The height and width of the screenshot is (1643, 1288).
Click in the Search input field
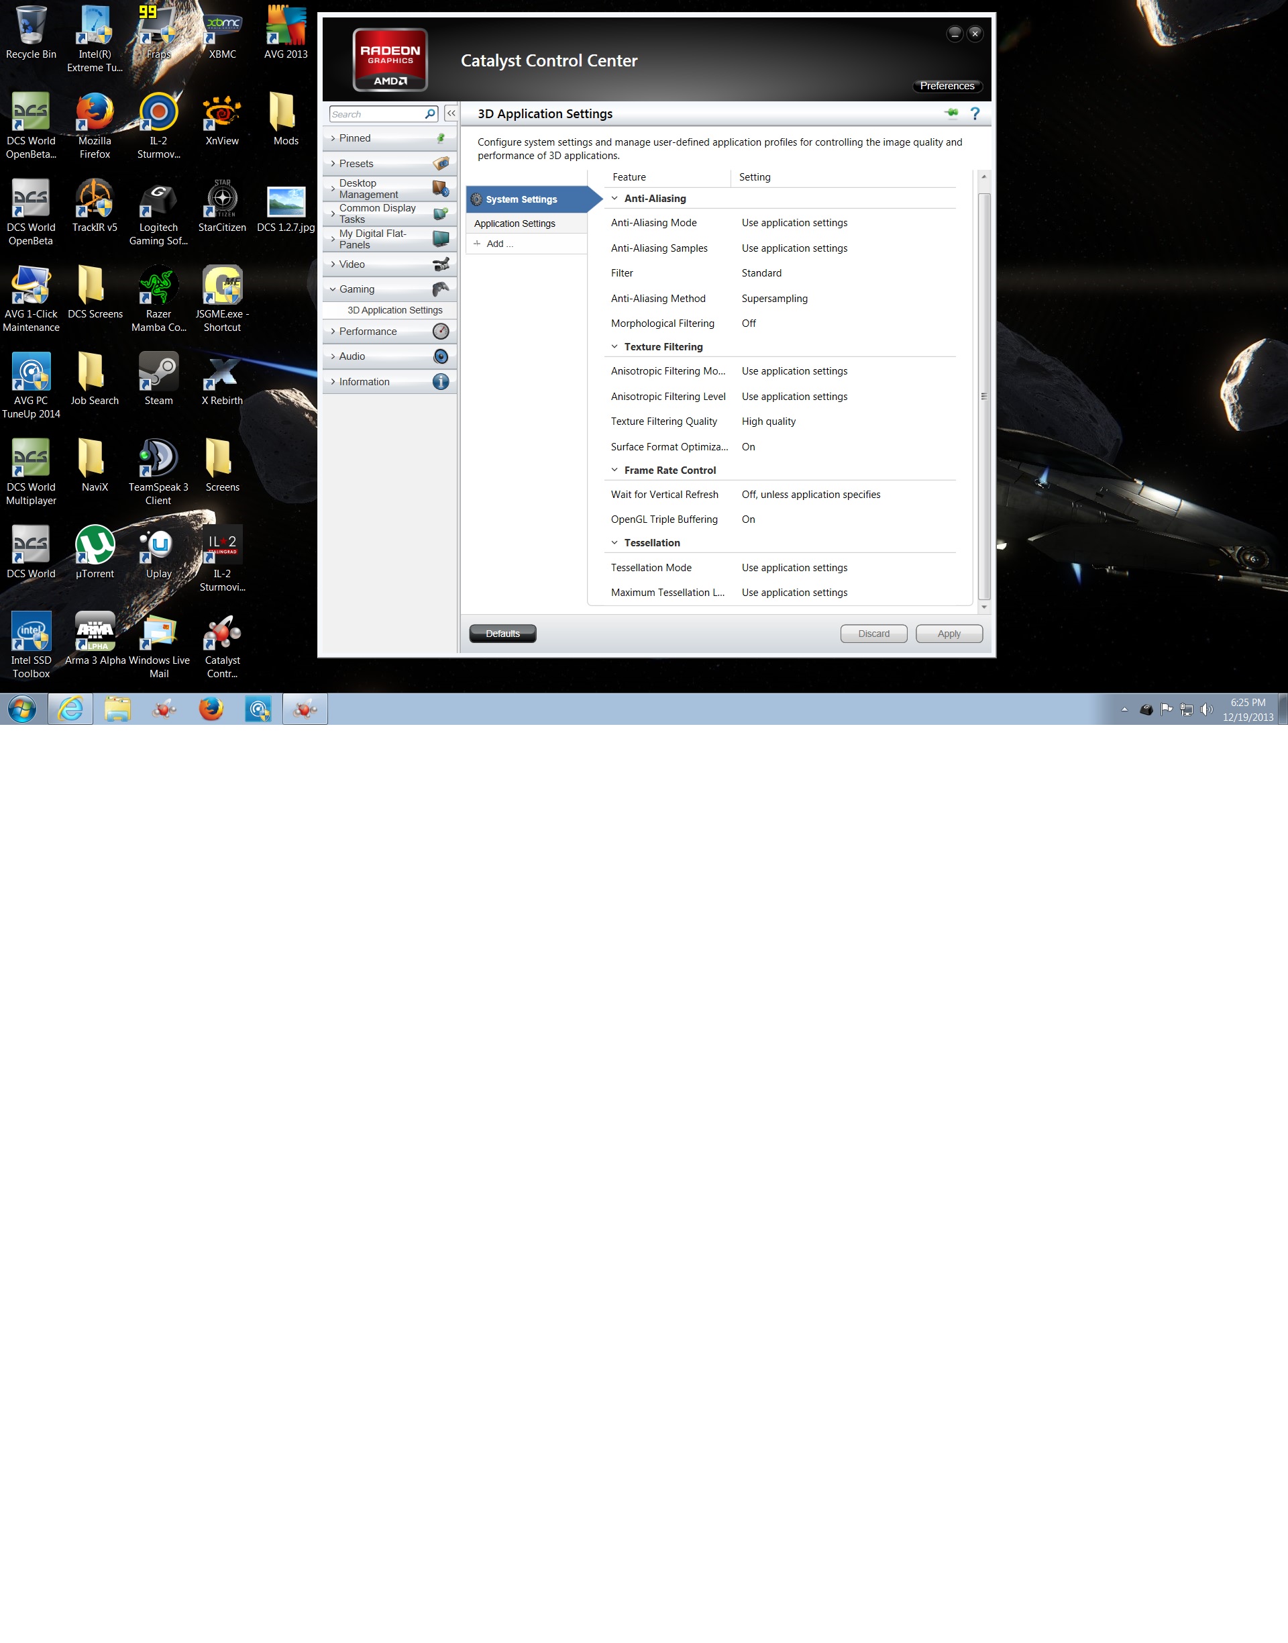point(376,114)
